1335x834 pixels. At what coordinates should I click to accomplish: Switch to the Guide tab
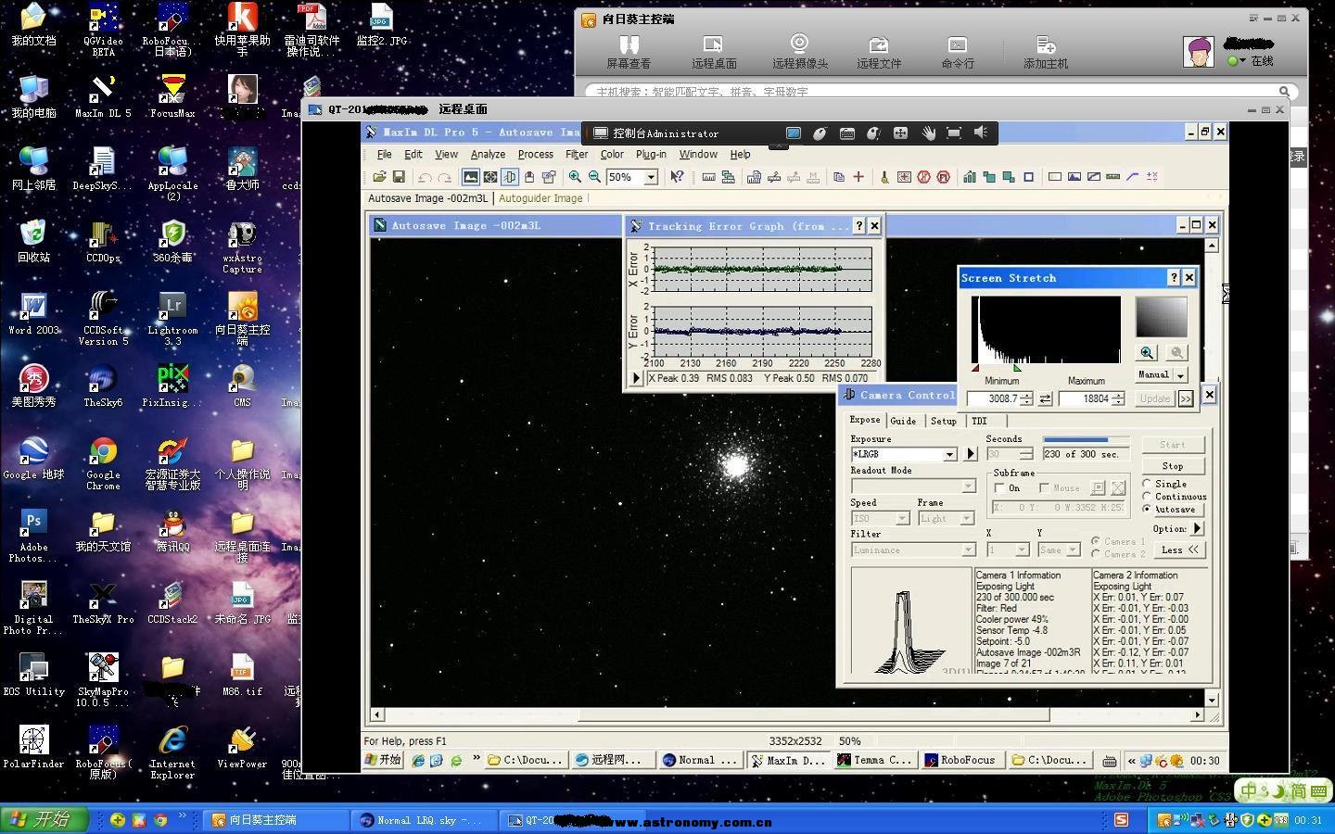click(903, 421)
